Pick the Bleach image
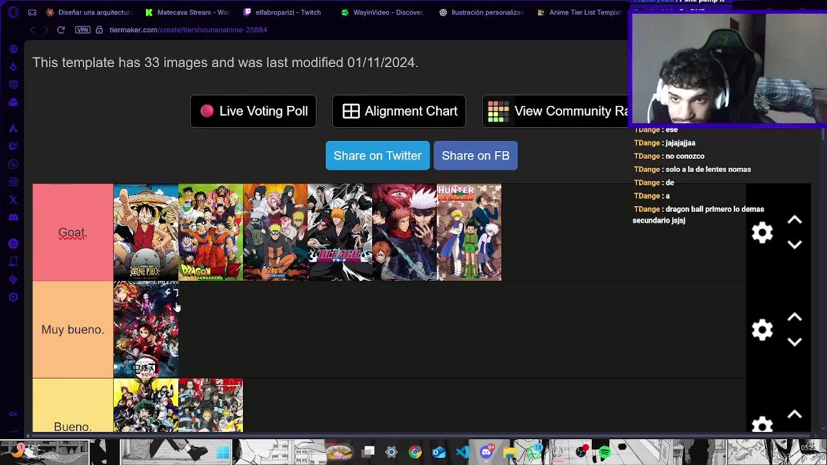This screenshot has height=465, width=827. (x=340, y=232)
